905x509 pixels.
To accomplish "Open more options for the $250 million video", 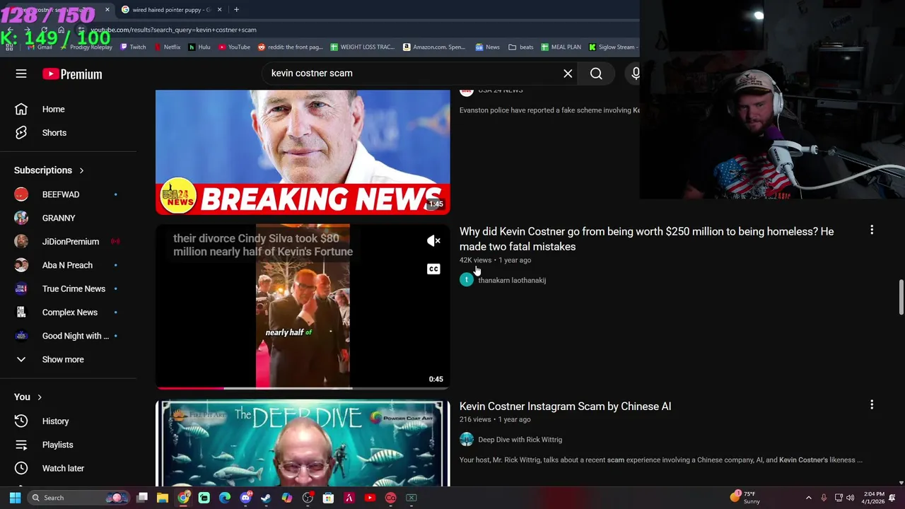I will [x=872, y=230].
